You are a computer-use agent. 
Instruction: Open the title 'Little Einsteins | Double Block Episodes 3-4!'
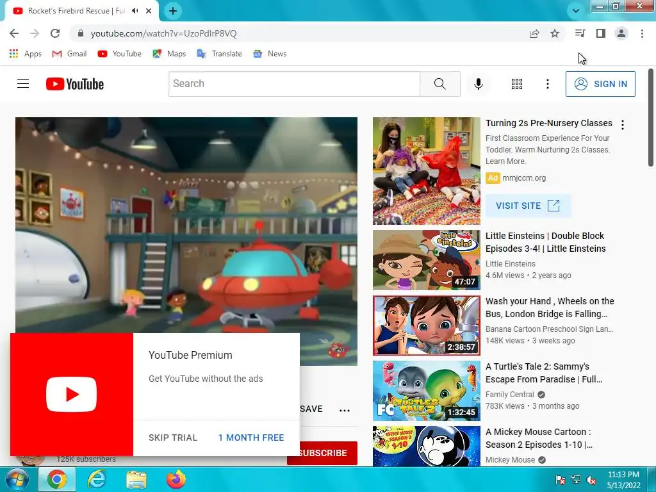click(546, 242)
